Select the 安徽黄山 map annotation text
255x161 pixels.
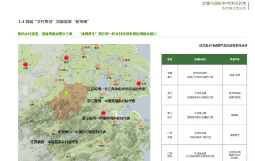[82, 132]
